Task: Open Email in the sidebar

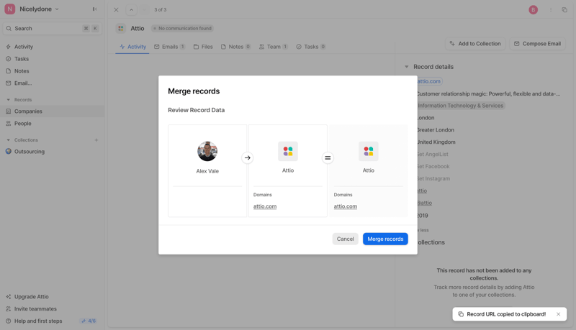Action: click(x=23, y=83)
